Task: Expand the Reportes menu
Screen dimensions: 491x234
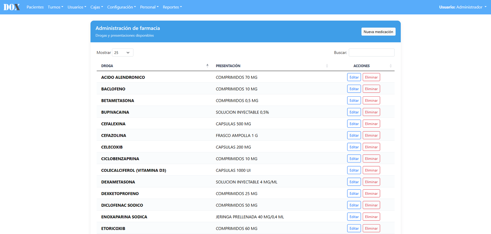Action: (x=172, y=7)
